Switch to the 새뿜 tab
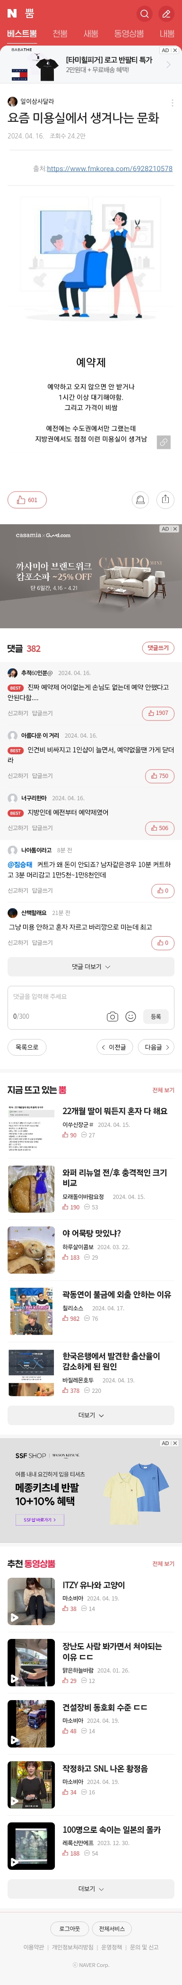The image size is (182, 1985). 91,34
